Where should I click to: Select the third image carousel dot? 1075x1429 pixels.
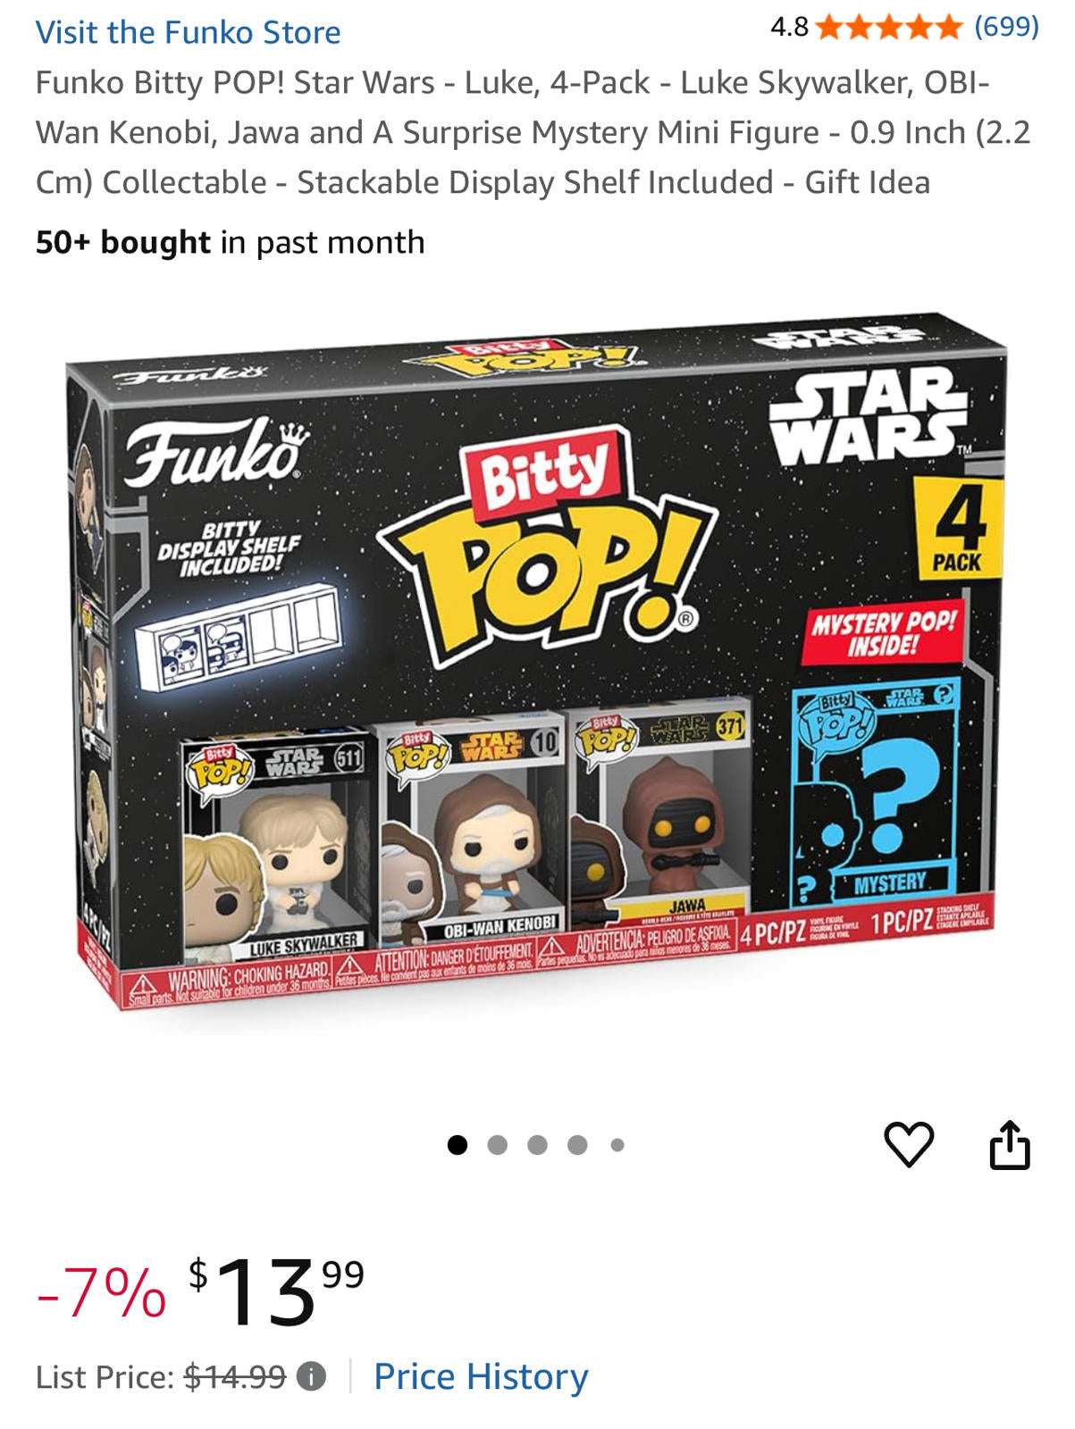click(x=537, y=1144)
